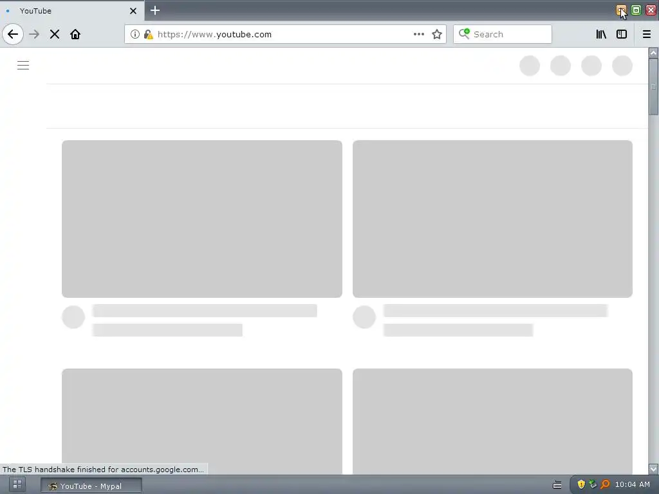The image size is (659, 494).
Task: Click the bottom-left video thumbnail placeholder
Action: pos(201,421)
